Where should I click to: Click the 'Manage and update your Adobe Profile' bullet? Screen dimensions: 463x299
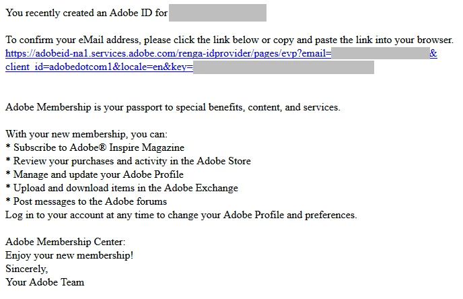click(x=94, y=174)
